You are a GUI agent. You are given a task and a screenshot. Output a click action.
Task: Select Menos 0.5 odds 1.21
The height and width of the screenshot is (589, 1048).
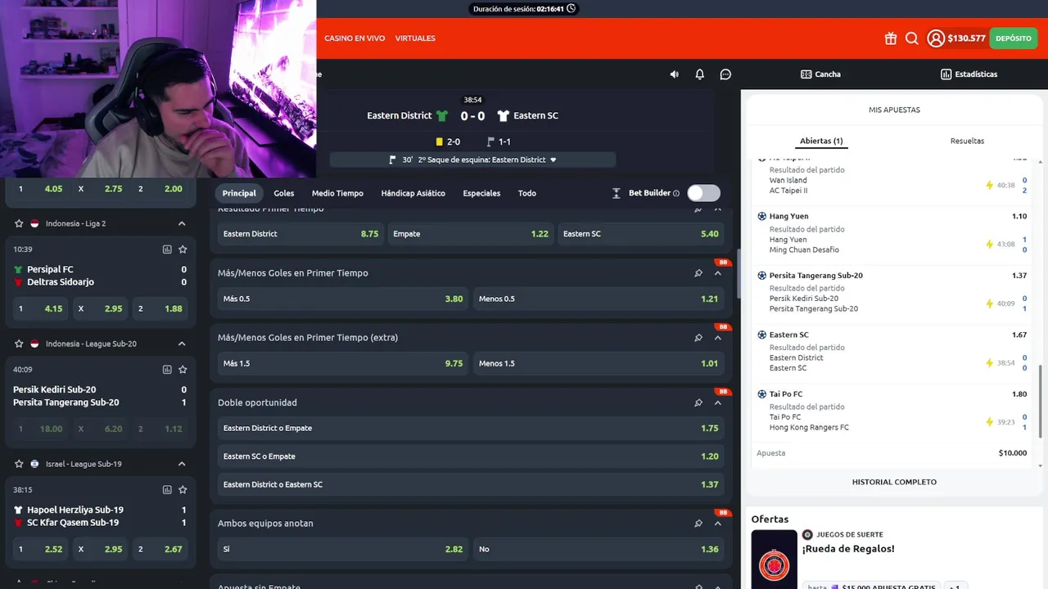coord(599,299)
